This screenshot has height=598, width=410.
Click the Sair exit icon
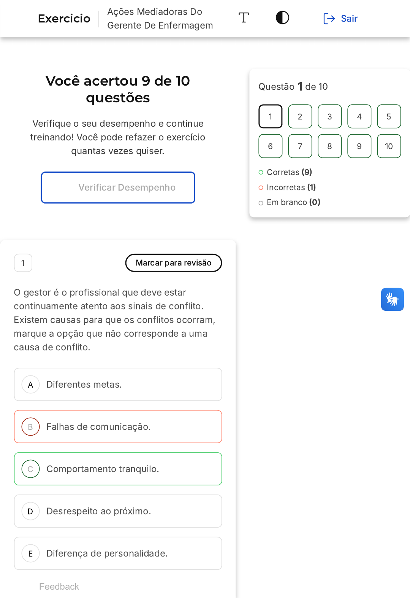(329, 19)
